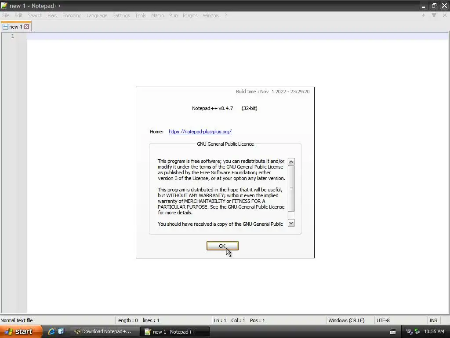
Task: Open the Window menu
Action: (x=211, y=15)
